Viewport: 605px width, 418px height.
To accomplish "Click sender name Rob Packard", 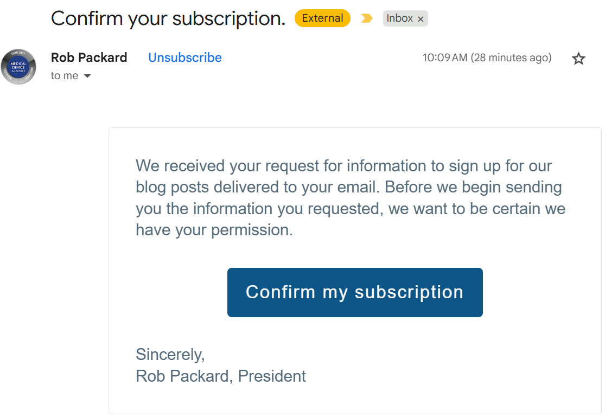I will [89, 57].
